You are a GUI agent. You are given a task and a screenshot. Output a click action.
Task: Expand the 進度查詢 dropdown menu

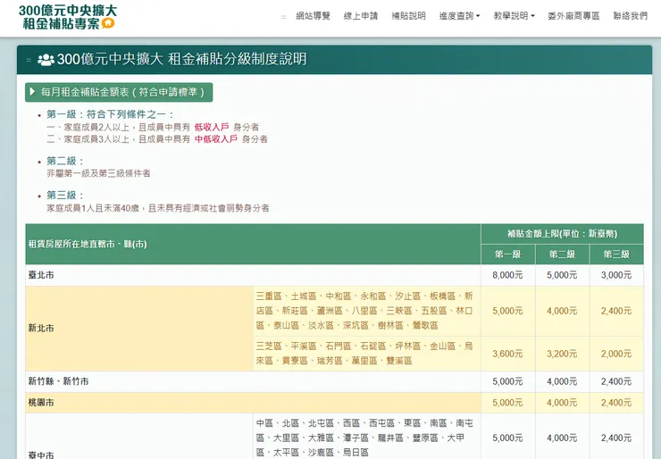(459, 16)
